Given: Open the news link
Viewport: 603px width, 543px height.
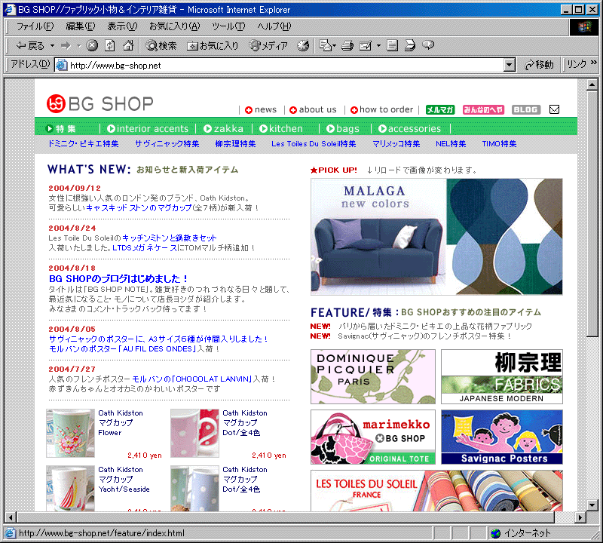Looking at the screenshot, I should pyautogui.click(x=261, y=109).
